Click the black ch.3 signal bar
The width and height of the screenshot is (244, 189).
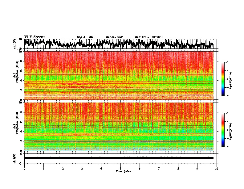click(x=119, y=158)
